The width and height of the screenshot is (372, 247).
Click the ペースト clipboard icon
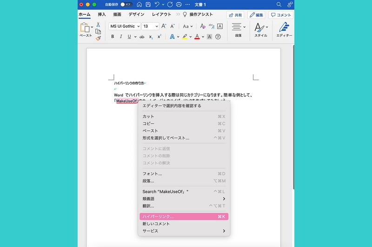click(x=85, y=27)
